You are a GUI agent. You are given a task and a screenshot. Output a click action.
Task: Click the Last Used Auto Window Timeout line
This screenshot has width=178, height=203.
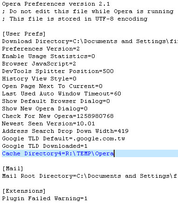click(62, 94)
